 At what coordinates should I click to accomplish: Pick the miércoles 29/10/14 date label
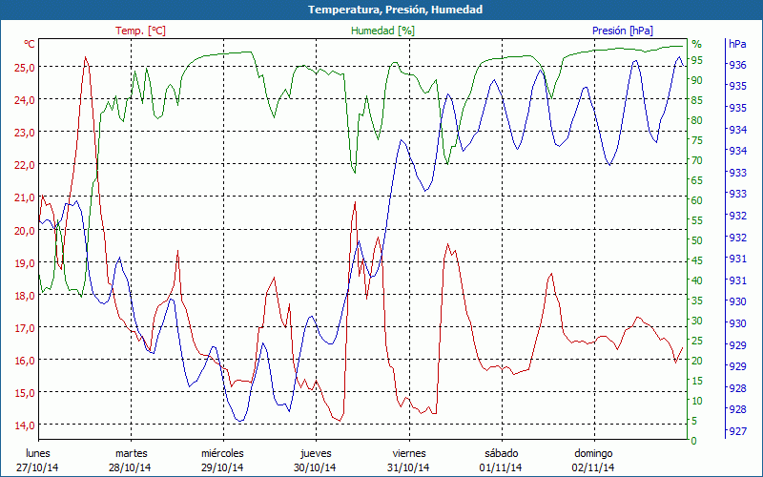pyautogui.click(x=223, y=460)
